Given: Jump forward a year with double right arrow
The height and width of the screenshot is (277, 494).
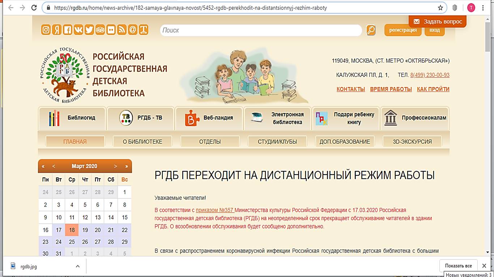Looking at the screenshot, I should (x=126, y=166).
